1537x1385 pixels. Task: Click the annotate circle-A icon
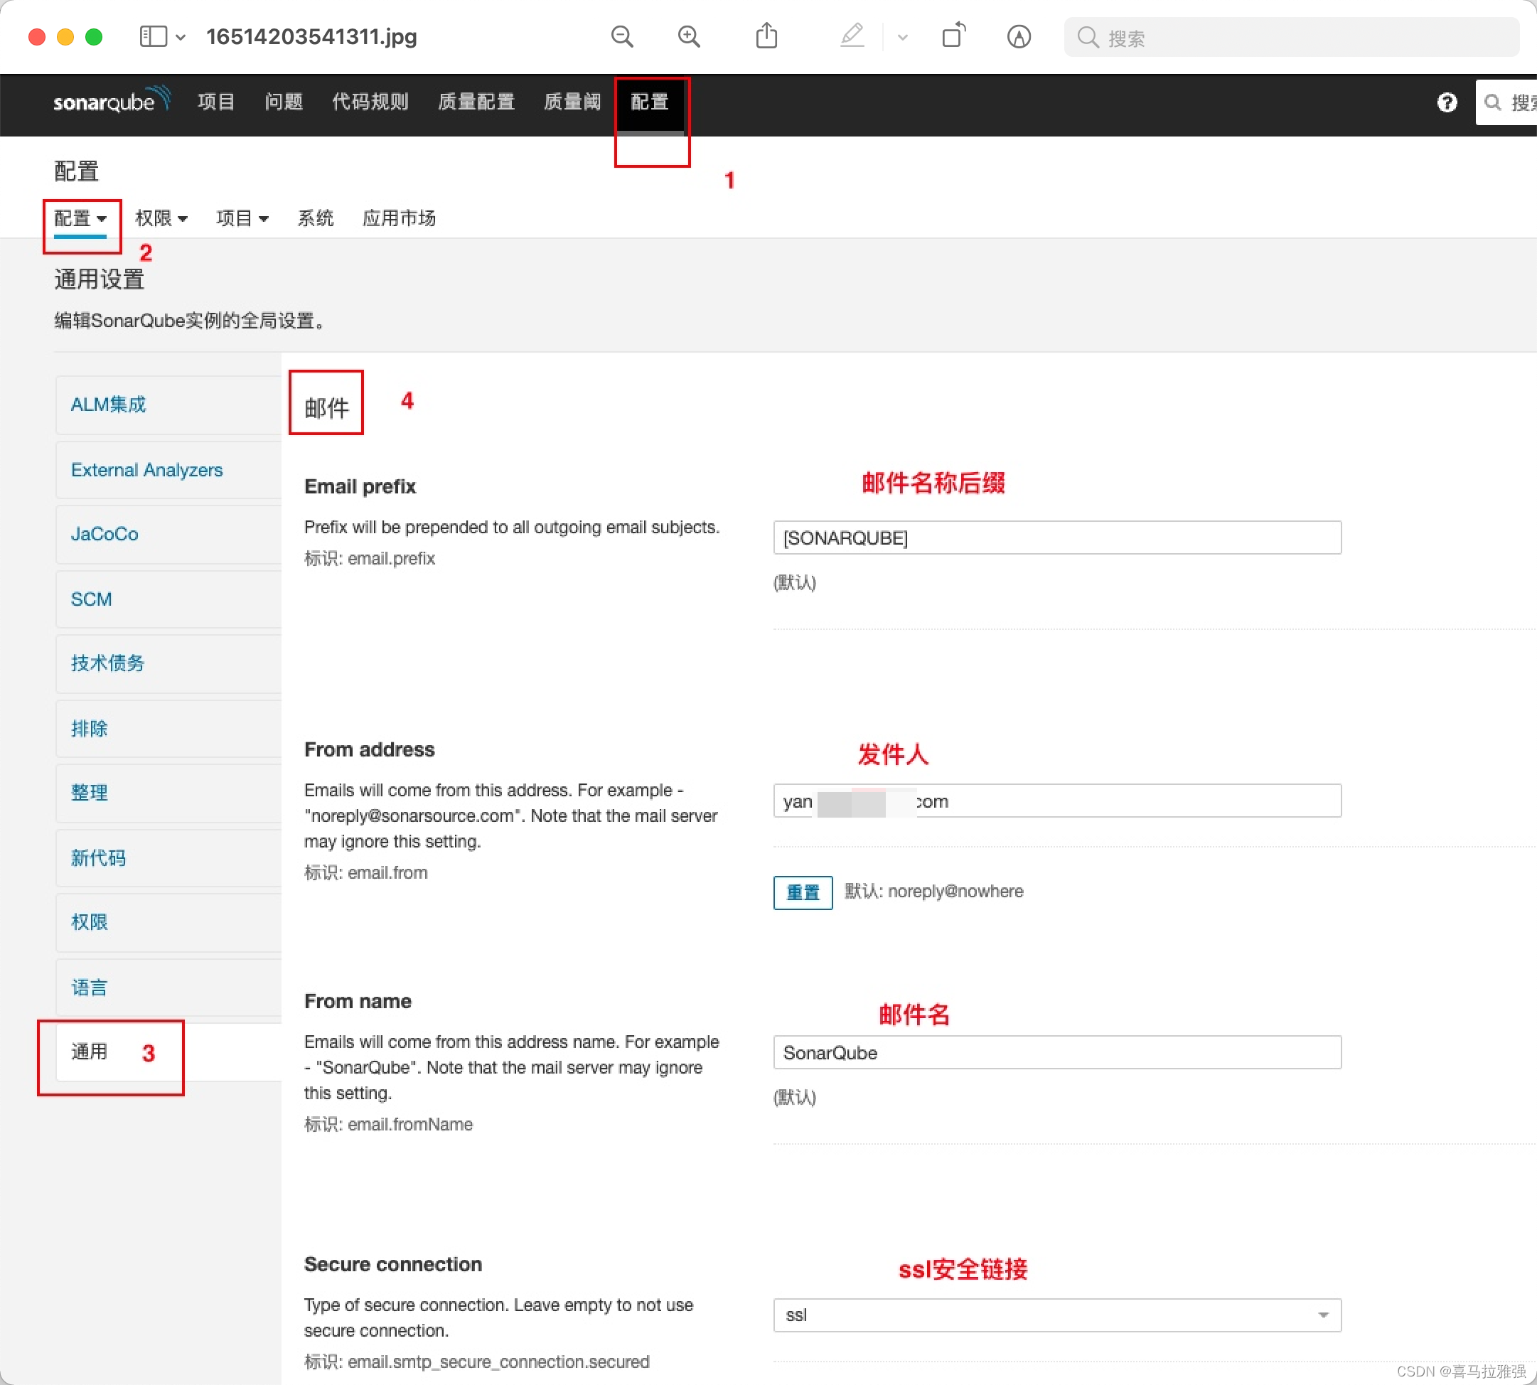pyautogui.click(x=1019, y=36)
